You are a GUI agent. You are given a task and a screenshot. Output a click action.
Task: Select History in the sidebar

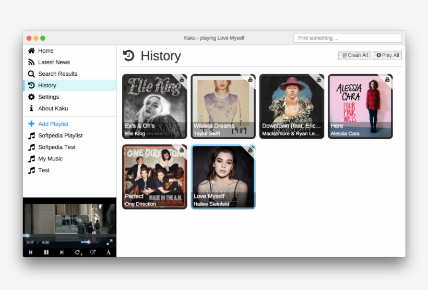click(69, 85)
